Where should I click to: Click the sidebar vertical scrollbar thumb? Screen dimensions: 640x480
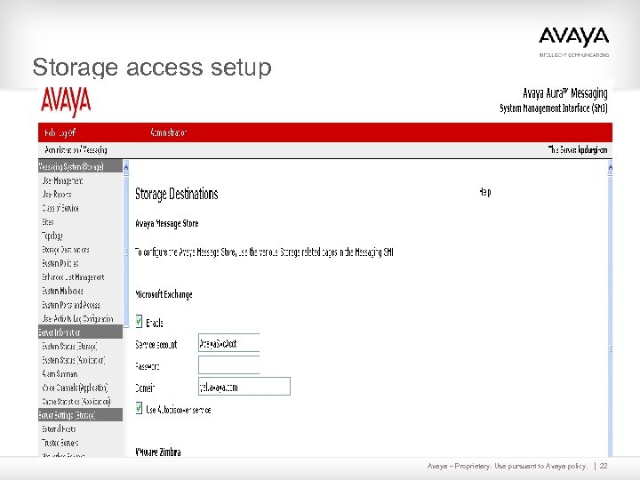click(x=126, y=251)
